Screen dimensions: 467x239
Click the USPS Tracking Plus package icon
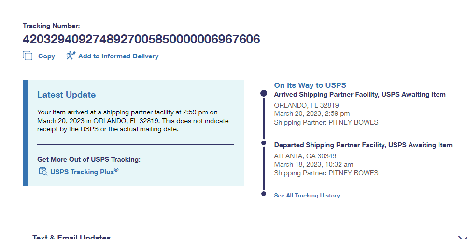tap(42, 171)
